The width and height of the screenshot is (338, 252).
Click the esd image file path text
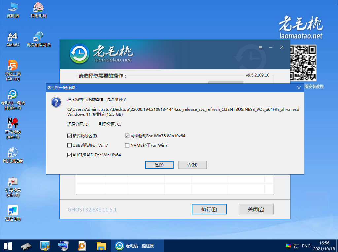[183, 110]
